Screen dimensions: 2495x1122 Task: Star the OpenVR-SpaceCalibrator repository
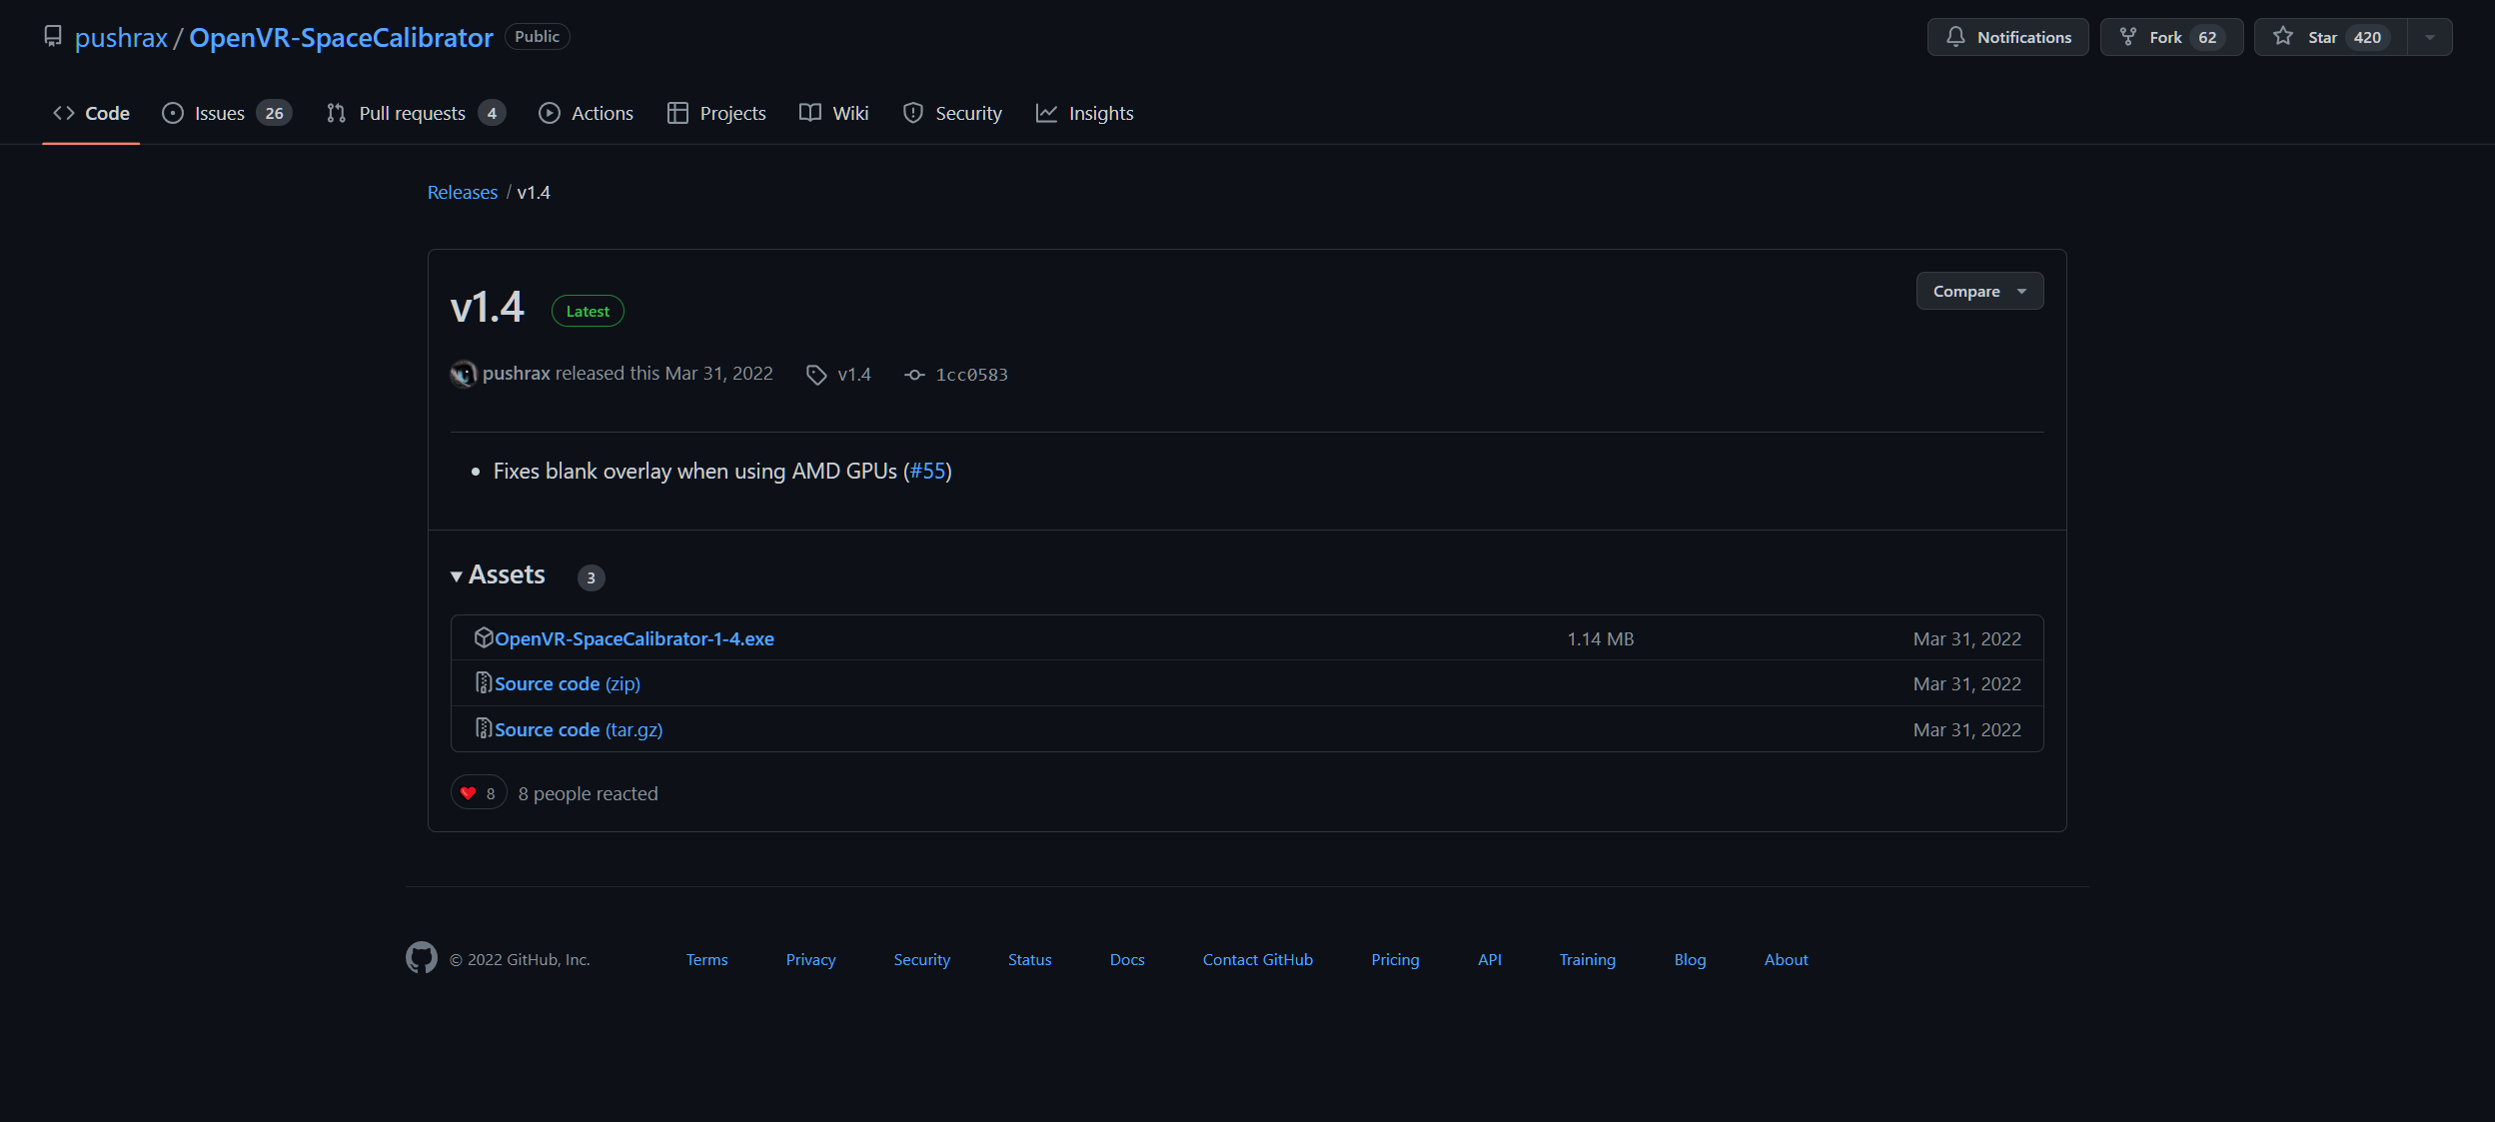(2330, 37)
